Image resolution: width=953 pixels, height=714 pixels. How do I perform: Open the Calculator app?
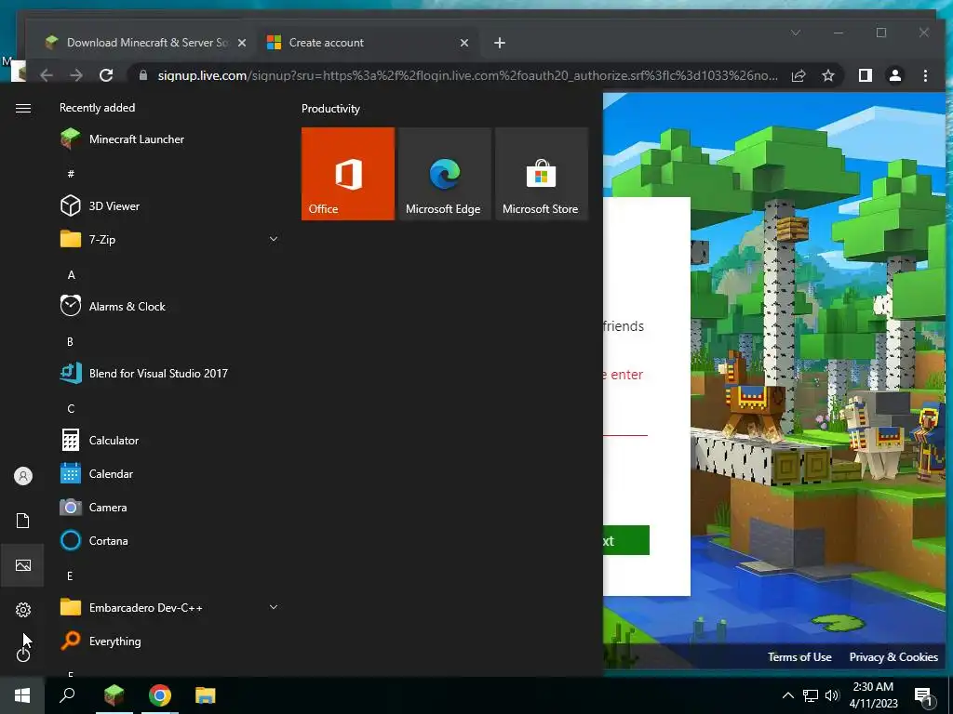169,440
